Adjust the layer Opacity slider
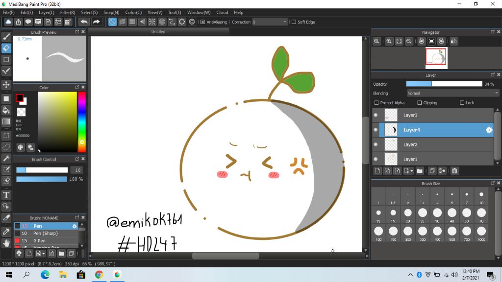 pos(444,84)
